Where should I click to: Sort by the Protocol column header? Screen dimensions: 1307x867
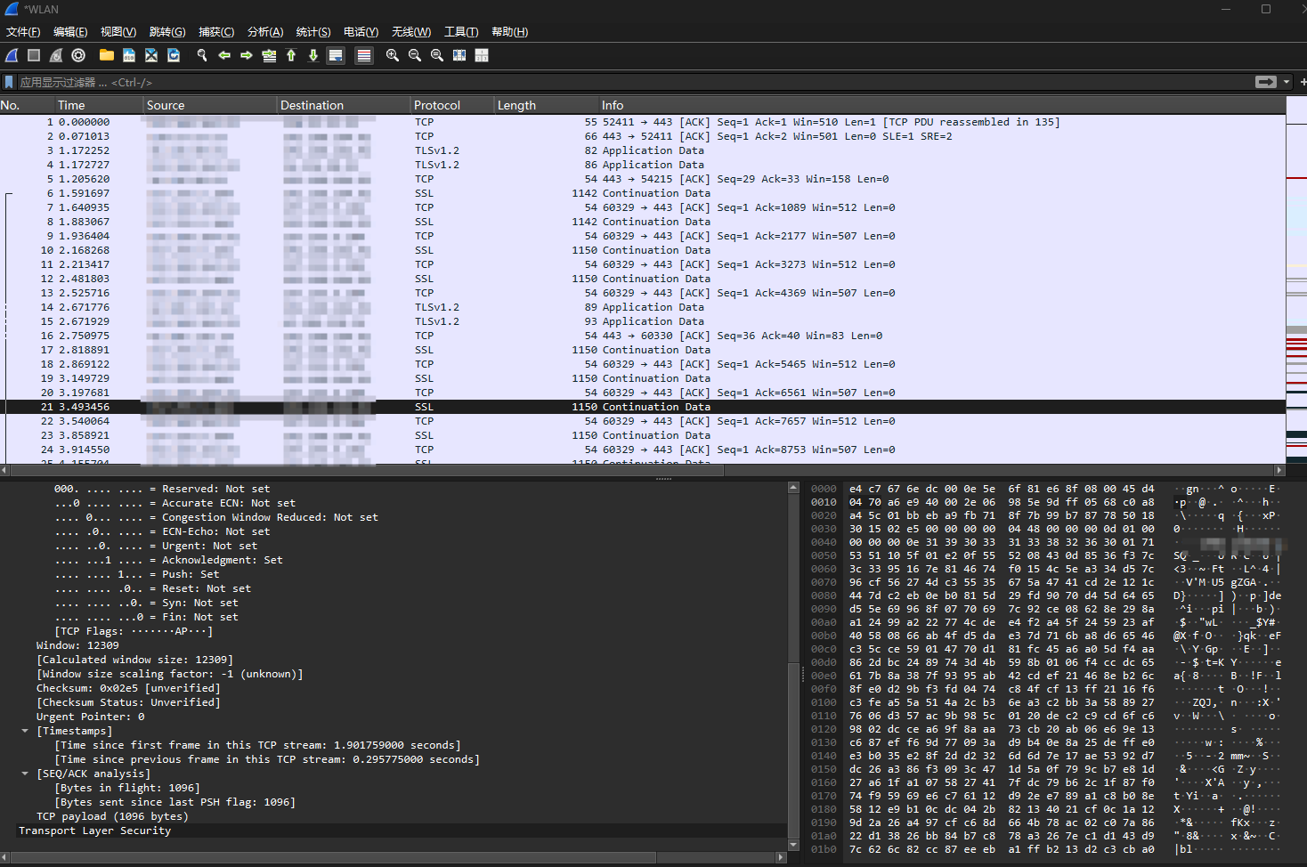452,105
